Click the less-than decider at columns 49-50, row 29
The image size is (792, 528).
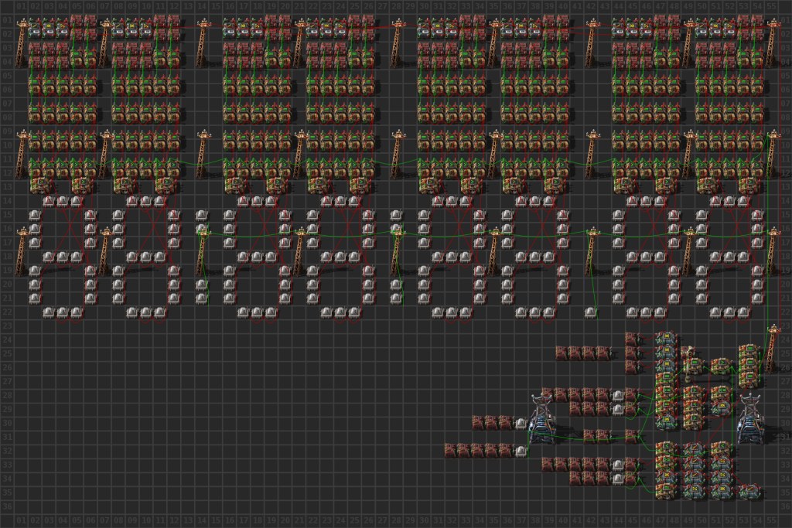point(694,408)
